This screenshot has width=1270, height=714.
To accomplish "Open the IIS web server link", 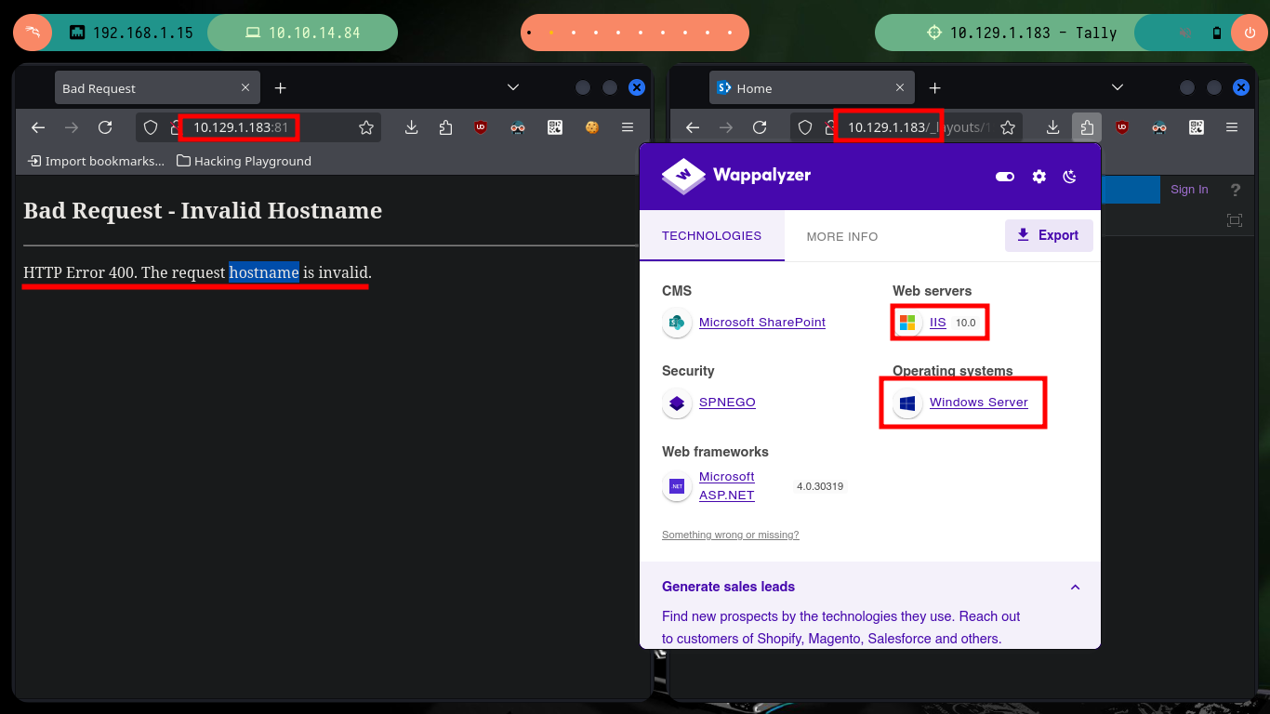I will (938, 323).
